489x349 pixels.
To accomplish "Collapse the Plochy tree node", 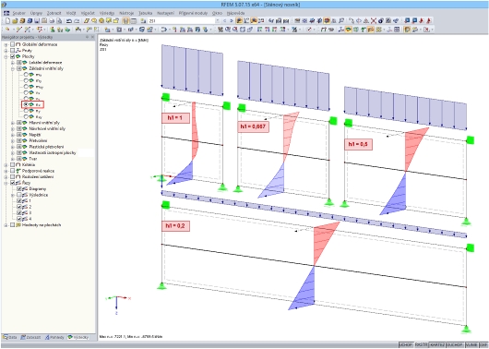I will click(x=6, y=56).
